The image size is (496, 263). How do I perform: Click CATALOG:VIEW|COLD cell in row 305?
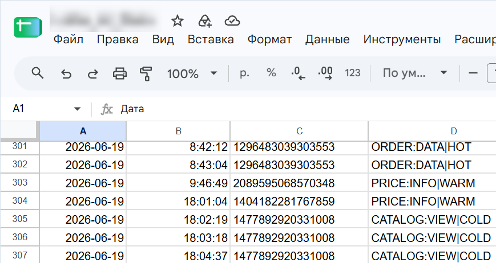(432, 220)
